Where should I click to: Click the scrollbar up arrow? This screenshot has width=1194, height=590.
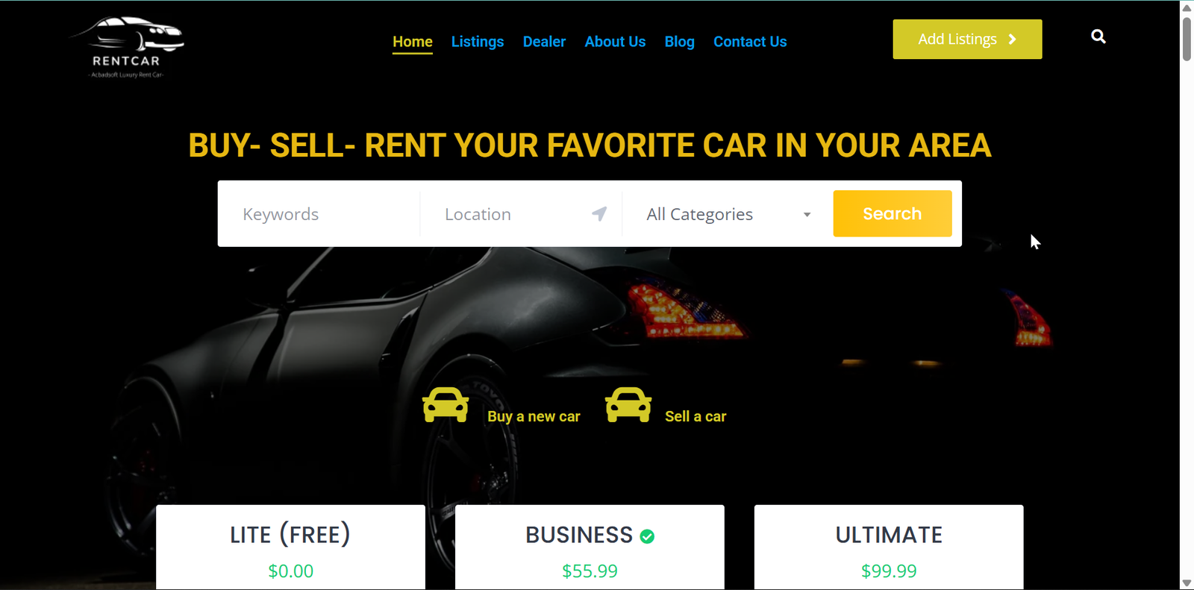click(1187, 7)
